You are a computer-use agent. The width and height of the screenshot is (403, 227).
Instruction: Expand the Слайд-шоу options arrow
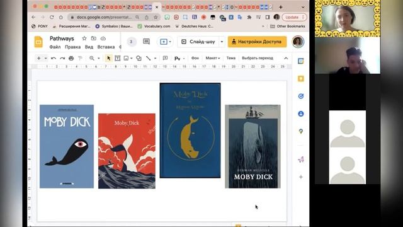[222, 42]
